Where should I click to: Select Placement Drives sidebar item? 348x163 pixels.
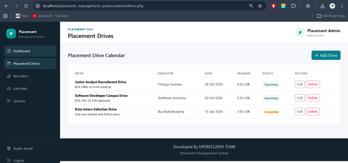[x=30, y=64]
